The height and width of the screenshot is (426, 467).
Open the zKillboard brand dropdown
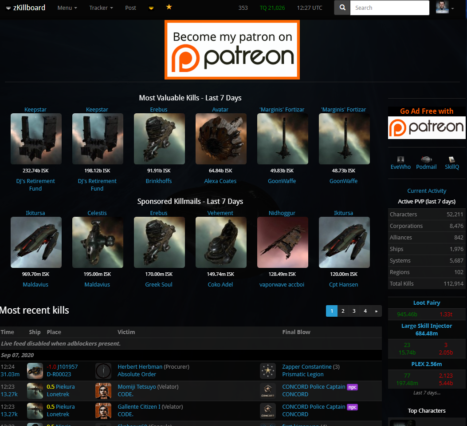coord(26,8)
